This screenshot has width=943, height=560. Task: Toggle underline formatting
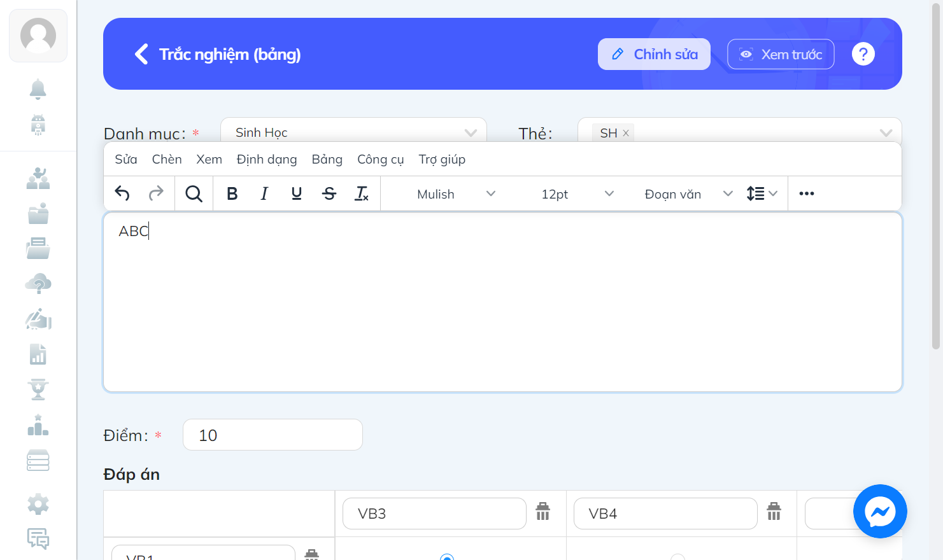pyautogui.click(x=297, y=193)
